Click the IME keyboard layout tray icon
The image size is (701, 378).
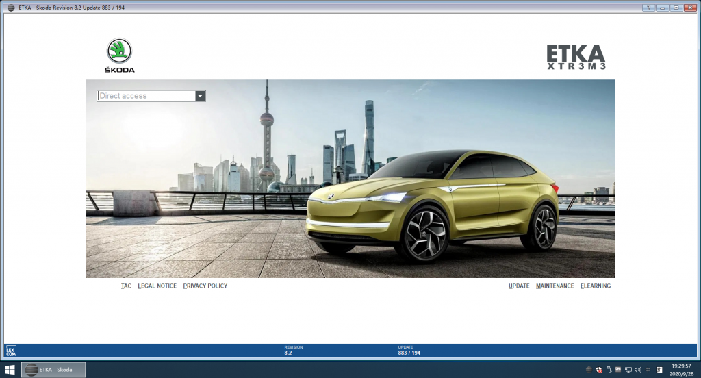(x=659, y=370)
